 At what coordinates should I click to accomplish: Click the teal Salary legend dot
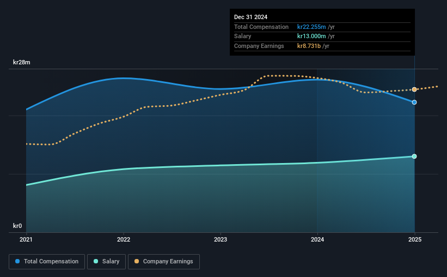click(96, 261)
